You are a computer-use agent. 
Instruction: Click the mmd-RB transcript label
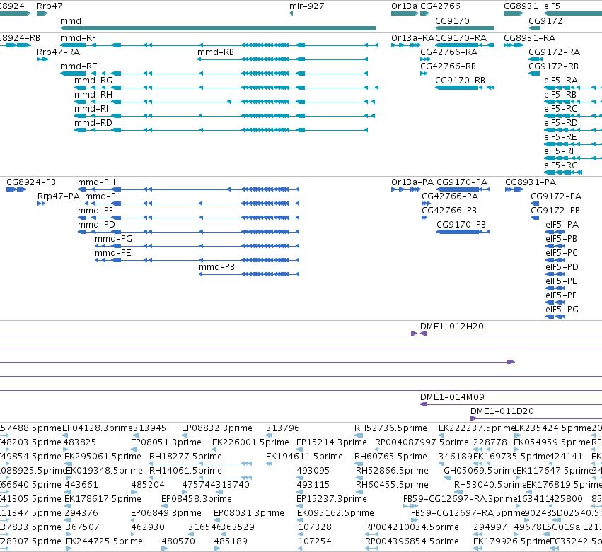coord(216,52)
